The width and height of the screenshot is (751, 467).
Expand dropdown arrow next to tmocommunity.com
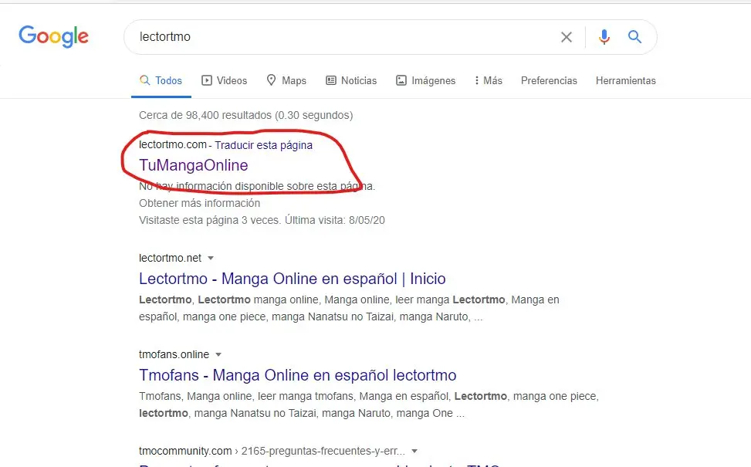(x=414, y=452)
